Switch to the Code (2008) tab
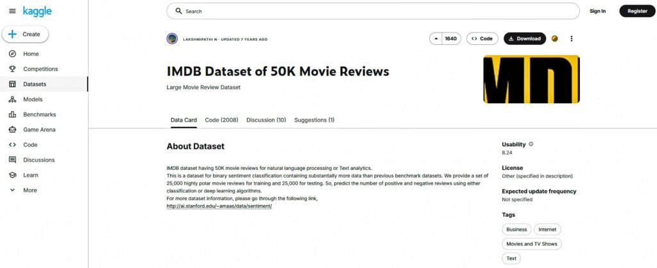657x268 pixels. [221, 120]
